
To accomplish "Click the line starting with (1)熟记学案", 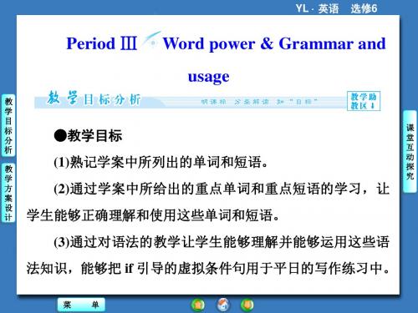I will click(161, 162).
